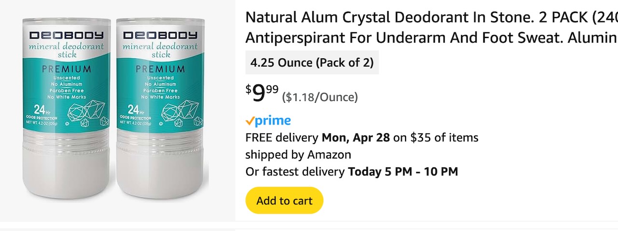618x231 pixels.
Task: Click the DEOBODY logo on the right bottle
Action: (x=160, y=35)
